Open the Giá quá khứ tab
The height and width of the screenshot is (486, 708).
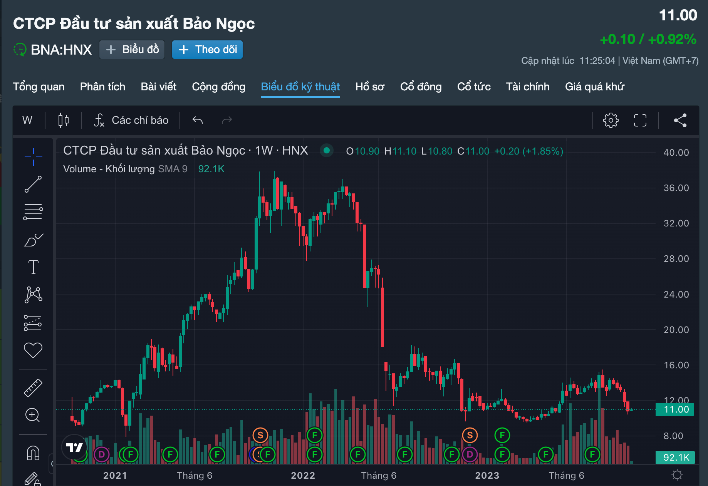tap(595, 87)
